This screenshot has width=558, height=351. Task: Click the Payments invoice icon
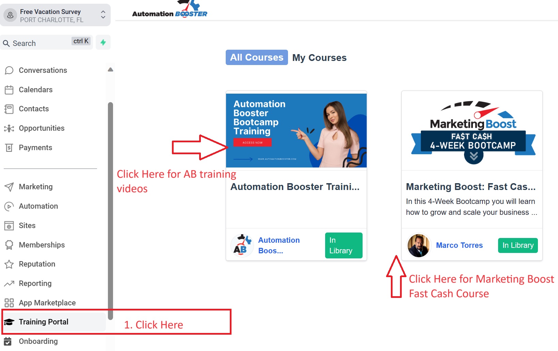pos(9,148)
